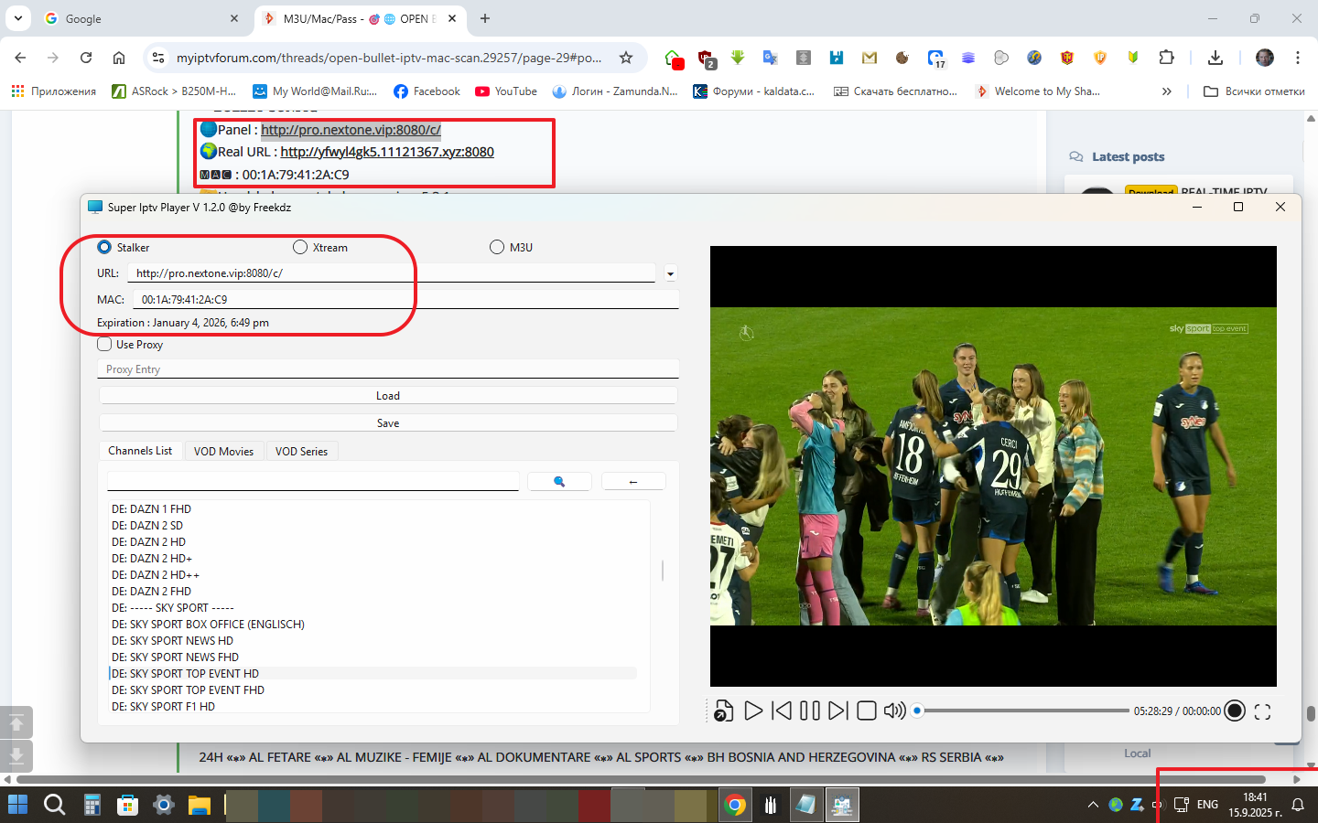The height and width of the screenshot is (823, 1318).
Task: Open the YouTube bookmark
Action: point(506,91)
